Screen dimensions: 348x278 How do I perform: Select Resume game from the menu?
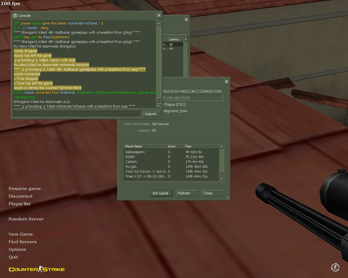coord(24,189)
